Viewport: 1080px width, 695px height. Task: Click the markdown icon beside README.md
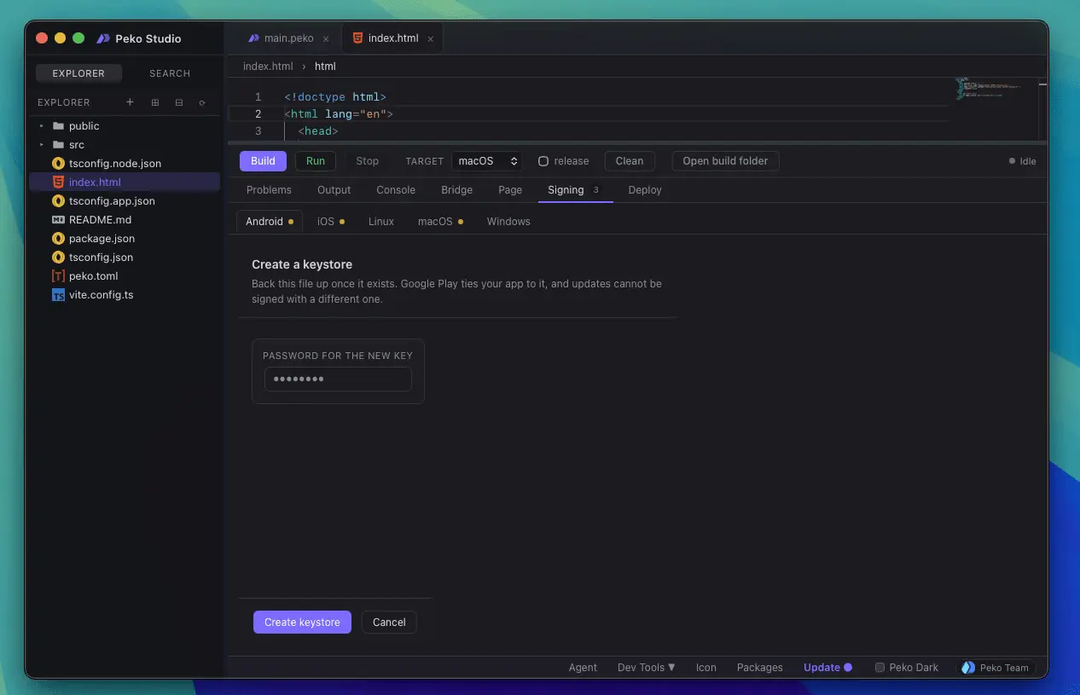click(x=58, y=220)
